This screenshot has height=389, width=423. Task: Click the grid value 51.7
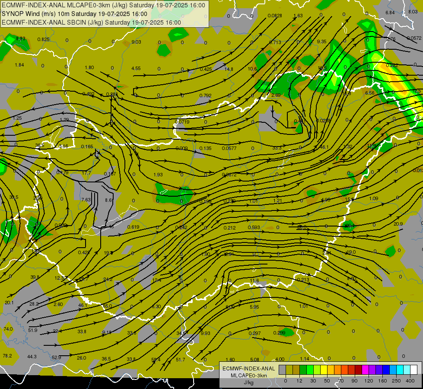[181, 360]
